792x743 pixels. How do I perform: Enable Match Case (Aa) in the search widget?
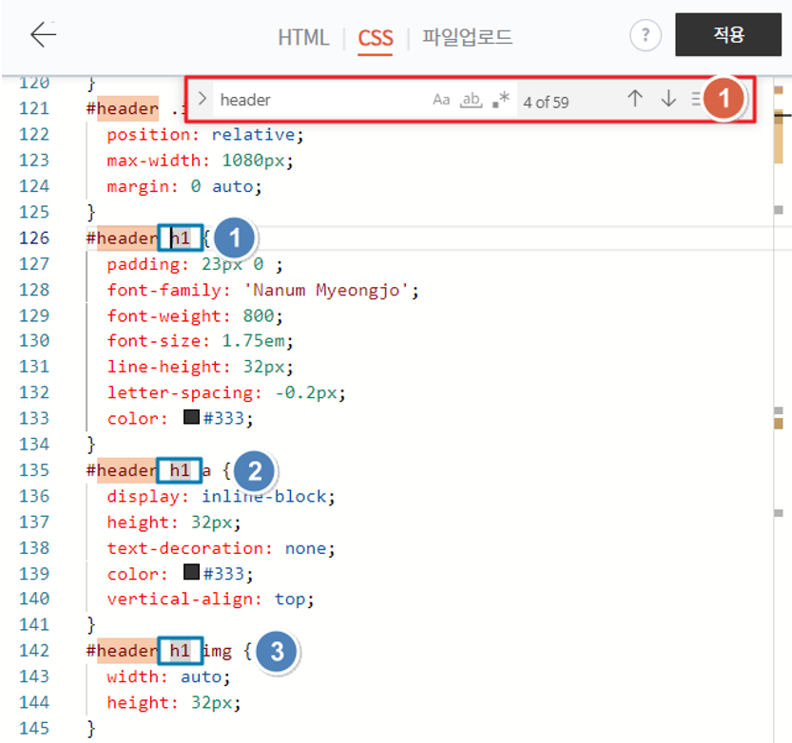439,98
